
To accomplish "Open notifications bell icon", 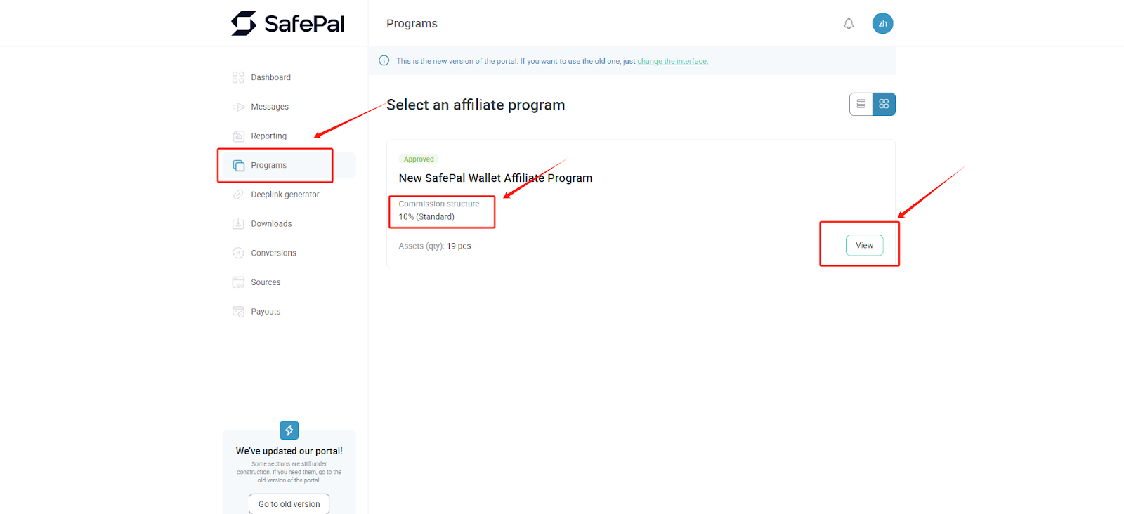I will [x=849, y=24].
